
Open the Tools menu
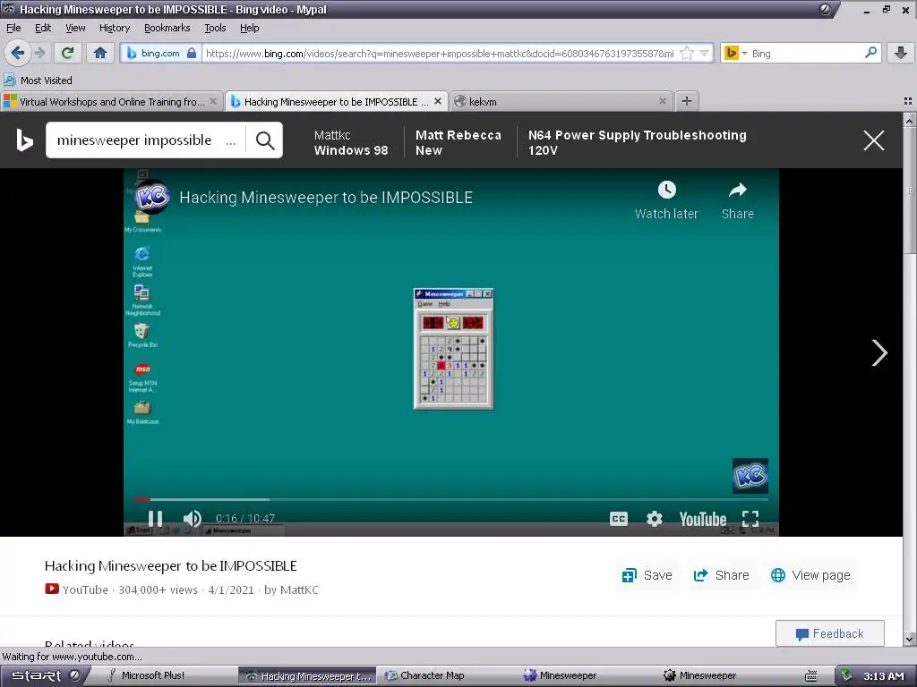tap(215, 28)
